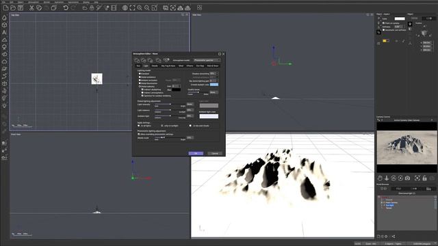
Task: Click the heart-cloud icon in Atmosphere Editor
Action: tap(166, 60)
